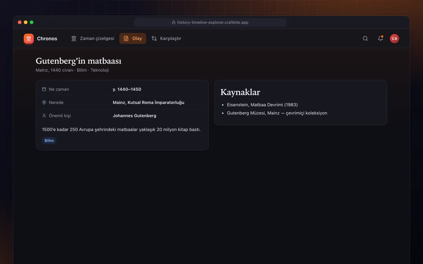Click the Johannes Gutenberg value
This screenshot has width=423, height=264.
point(135,116)
